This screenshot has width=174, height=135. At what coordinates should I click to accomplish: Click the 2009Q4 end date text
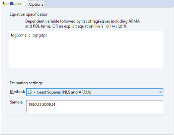[48, 104]
